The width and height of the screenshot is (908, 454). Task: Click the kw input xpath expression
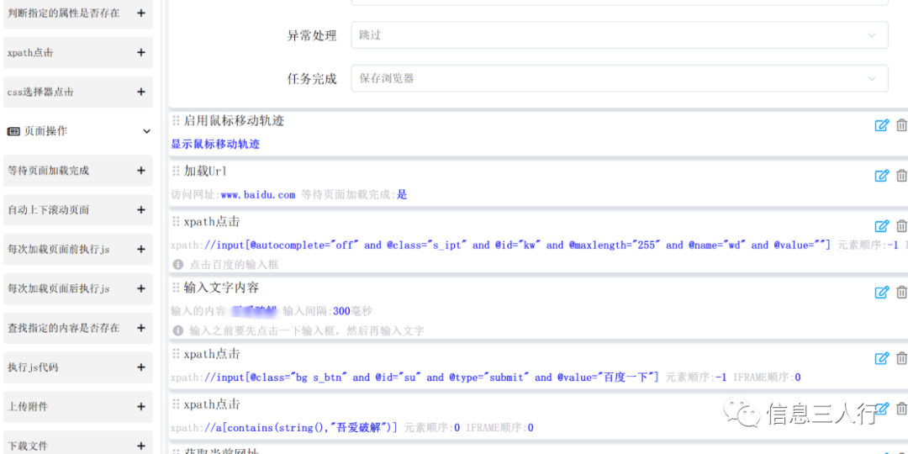point(518,245)
